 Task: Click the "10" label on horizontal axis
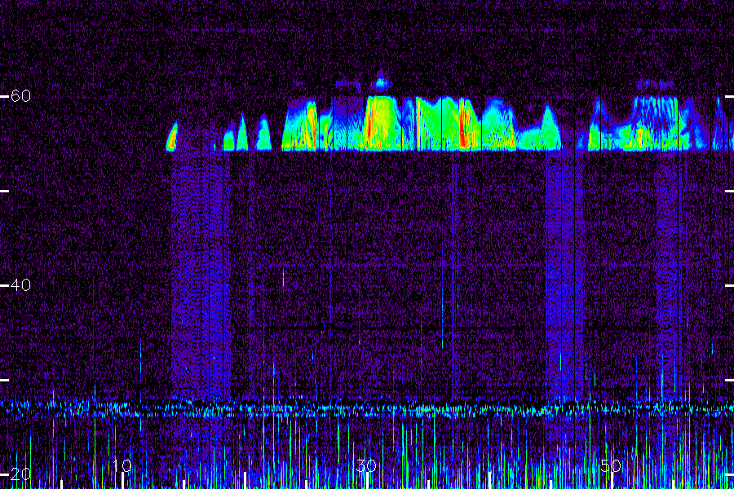pyautogui.click(x=122, y=465)
